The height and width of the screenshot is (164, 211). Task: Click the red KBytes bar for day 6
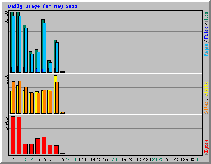(x=44, y=145)
